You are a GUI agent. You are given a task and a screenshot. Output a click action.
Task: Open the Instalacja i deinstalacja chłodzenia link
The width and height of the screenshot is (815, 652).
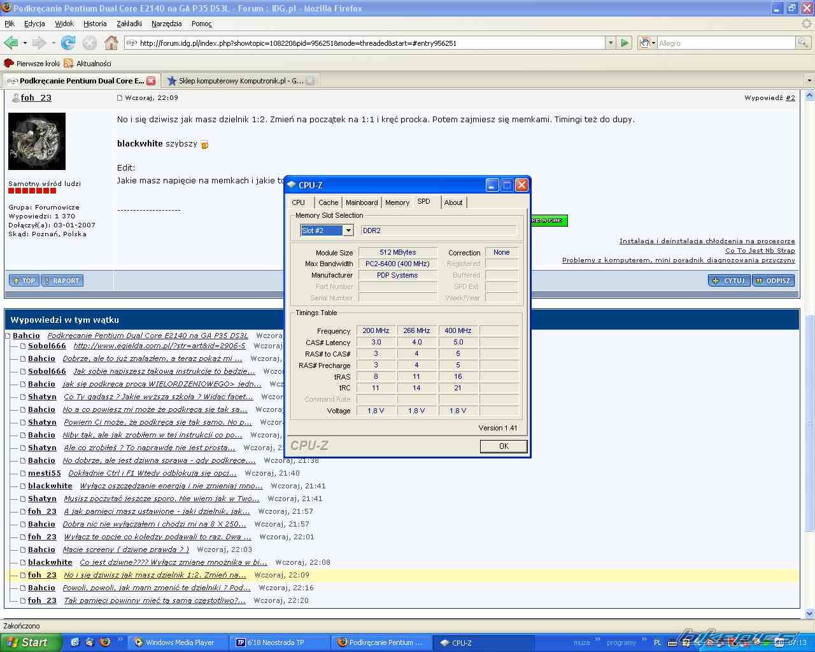tap(707, 241)
